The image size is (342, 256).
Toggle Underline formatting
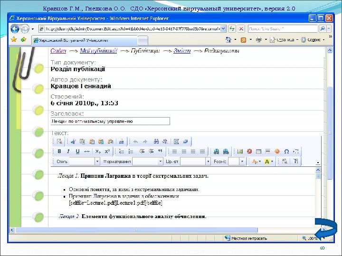click(x=77, y=151)
